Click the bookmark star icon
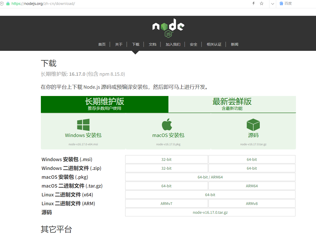Screen dimensions: 316x241 pos(262,4)
